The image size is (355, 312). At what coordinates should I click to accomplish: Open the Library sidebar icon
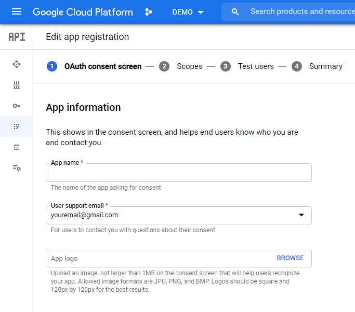[x=17, y=85]
